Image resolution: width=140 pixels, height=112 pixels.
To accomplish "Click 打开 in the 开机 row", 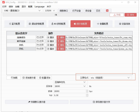I will pos(40,49).
